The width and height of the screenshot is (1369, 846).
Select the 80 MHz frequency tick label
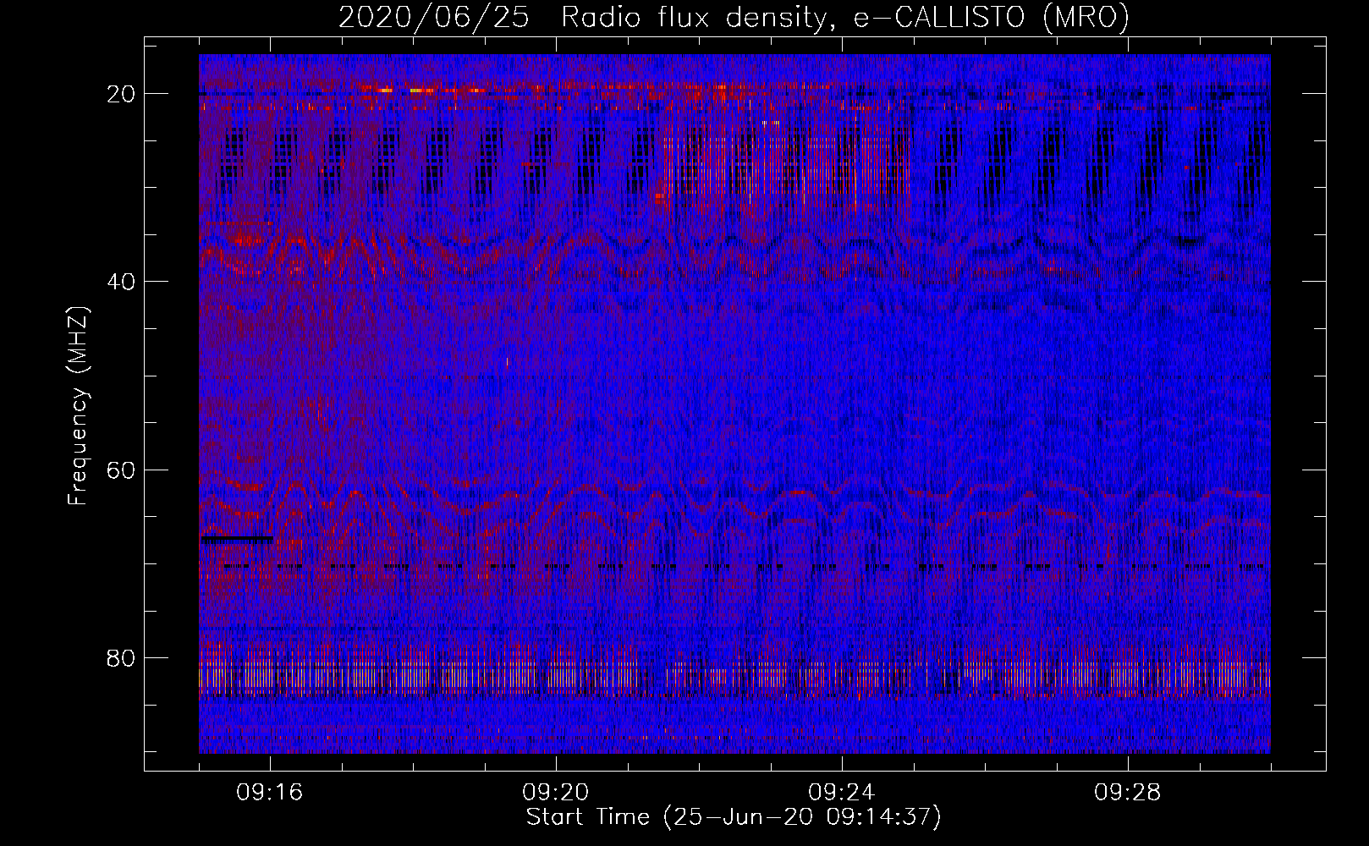pos(122,658)
